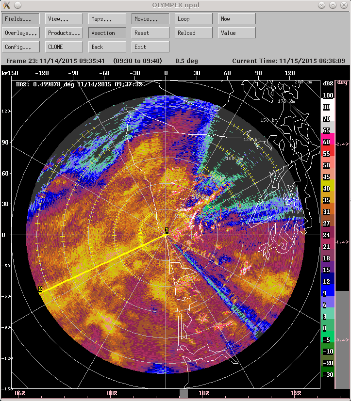The height and width of the screenshot is (401, 351).
Task: Click the 08z mark on the timeline
Action: tap(112, 393)
